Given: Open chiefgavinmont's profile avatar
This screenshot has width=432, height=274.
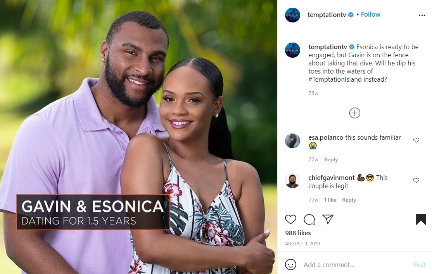Looking at the screenshot, I should pyautogui.click(x=292, y=181).
